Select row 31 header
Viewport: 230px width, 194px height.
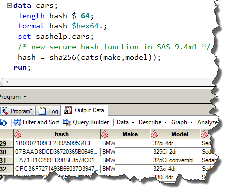[x=7, y=160]
